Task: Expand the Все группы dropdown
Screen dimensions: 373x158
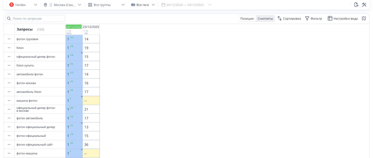Action: click(123, 5)
